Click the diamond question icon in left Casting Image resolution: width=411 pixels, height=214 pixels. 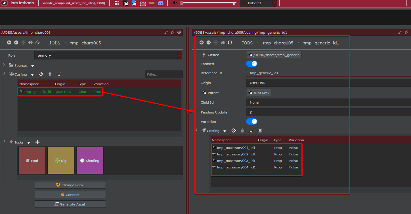41,74
